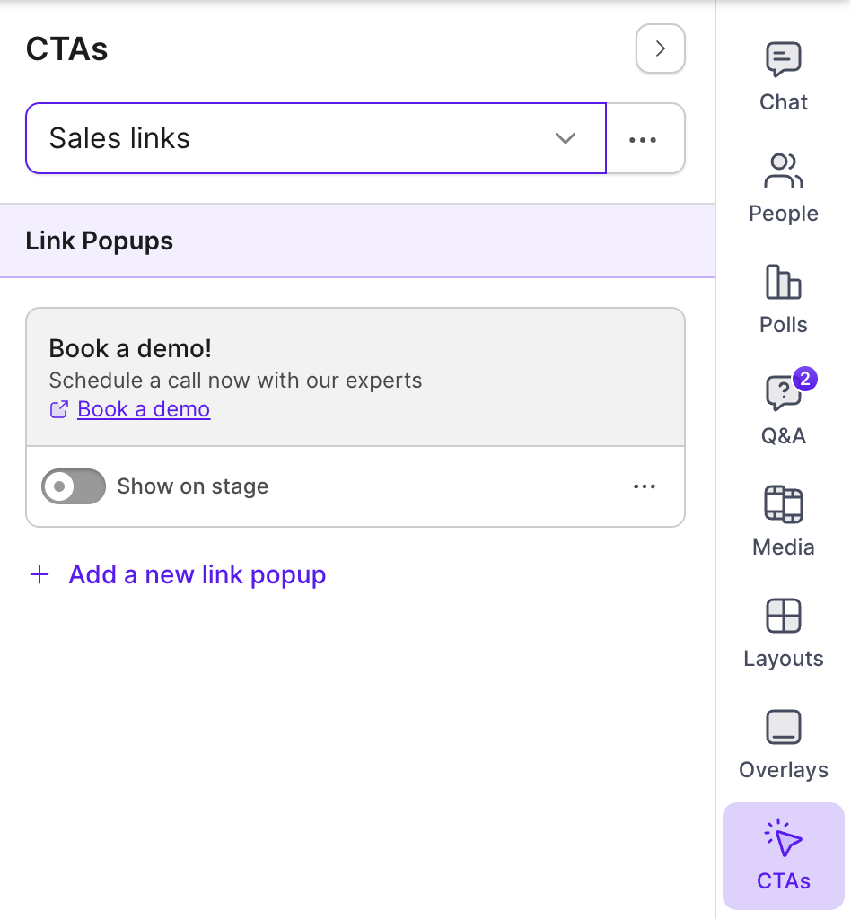Open the Chat panel icon
This screenshot has height=919, width=851.
783,60
